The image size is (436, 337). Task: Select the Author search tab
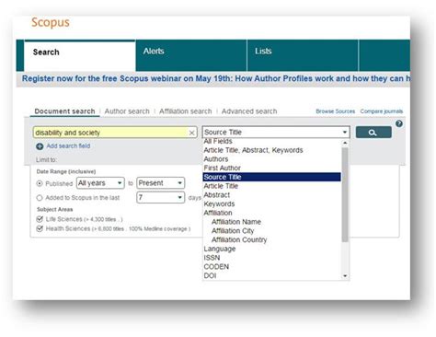point(127,111)
